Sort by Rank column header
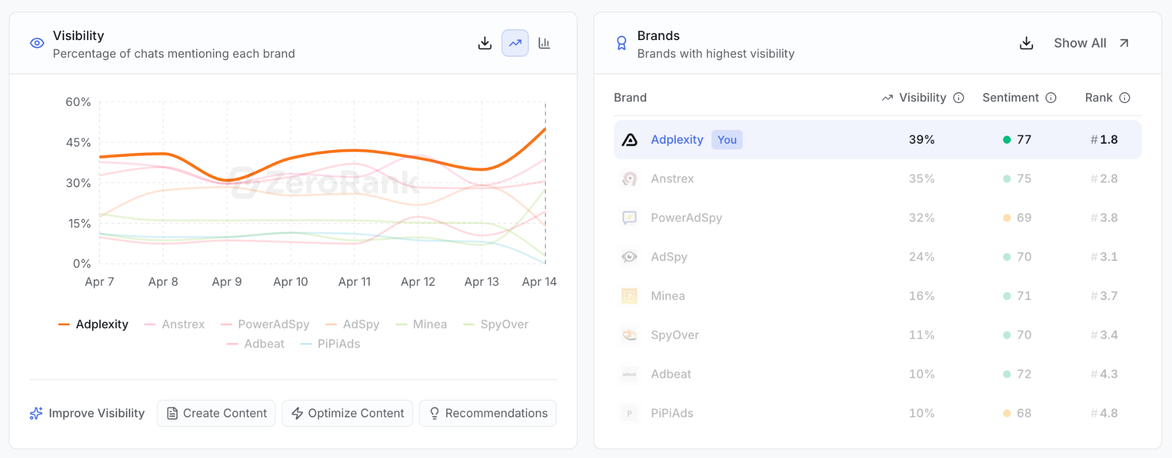The width and height of the screenshot is (1172, 458). [1099, 98]
